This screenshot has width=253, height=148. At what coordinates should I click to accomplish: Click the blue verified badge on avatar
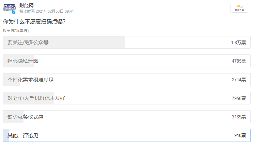click(x=14, y=12)
